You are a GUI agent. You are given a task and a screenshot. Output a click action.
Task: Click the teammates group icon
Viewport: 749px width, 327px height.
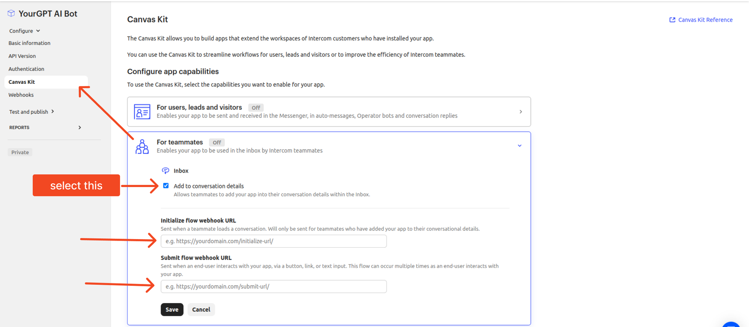(x=142, y=147)
